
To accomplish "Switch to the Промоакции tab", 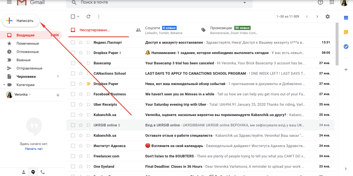I will 230,30.
